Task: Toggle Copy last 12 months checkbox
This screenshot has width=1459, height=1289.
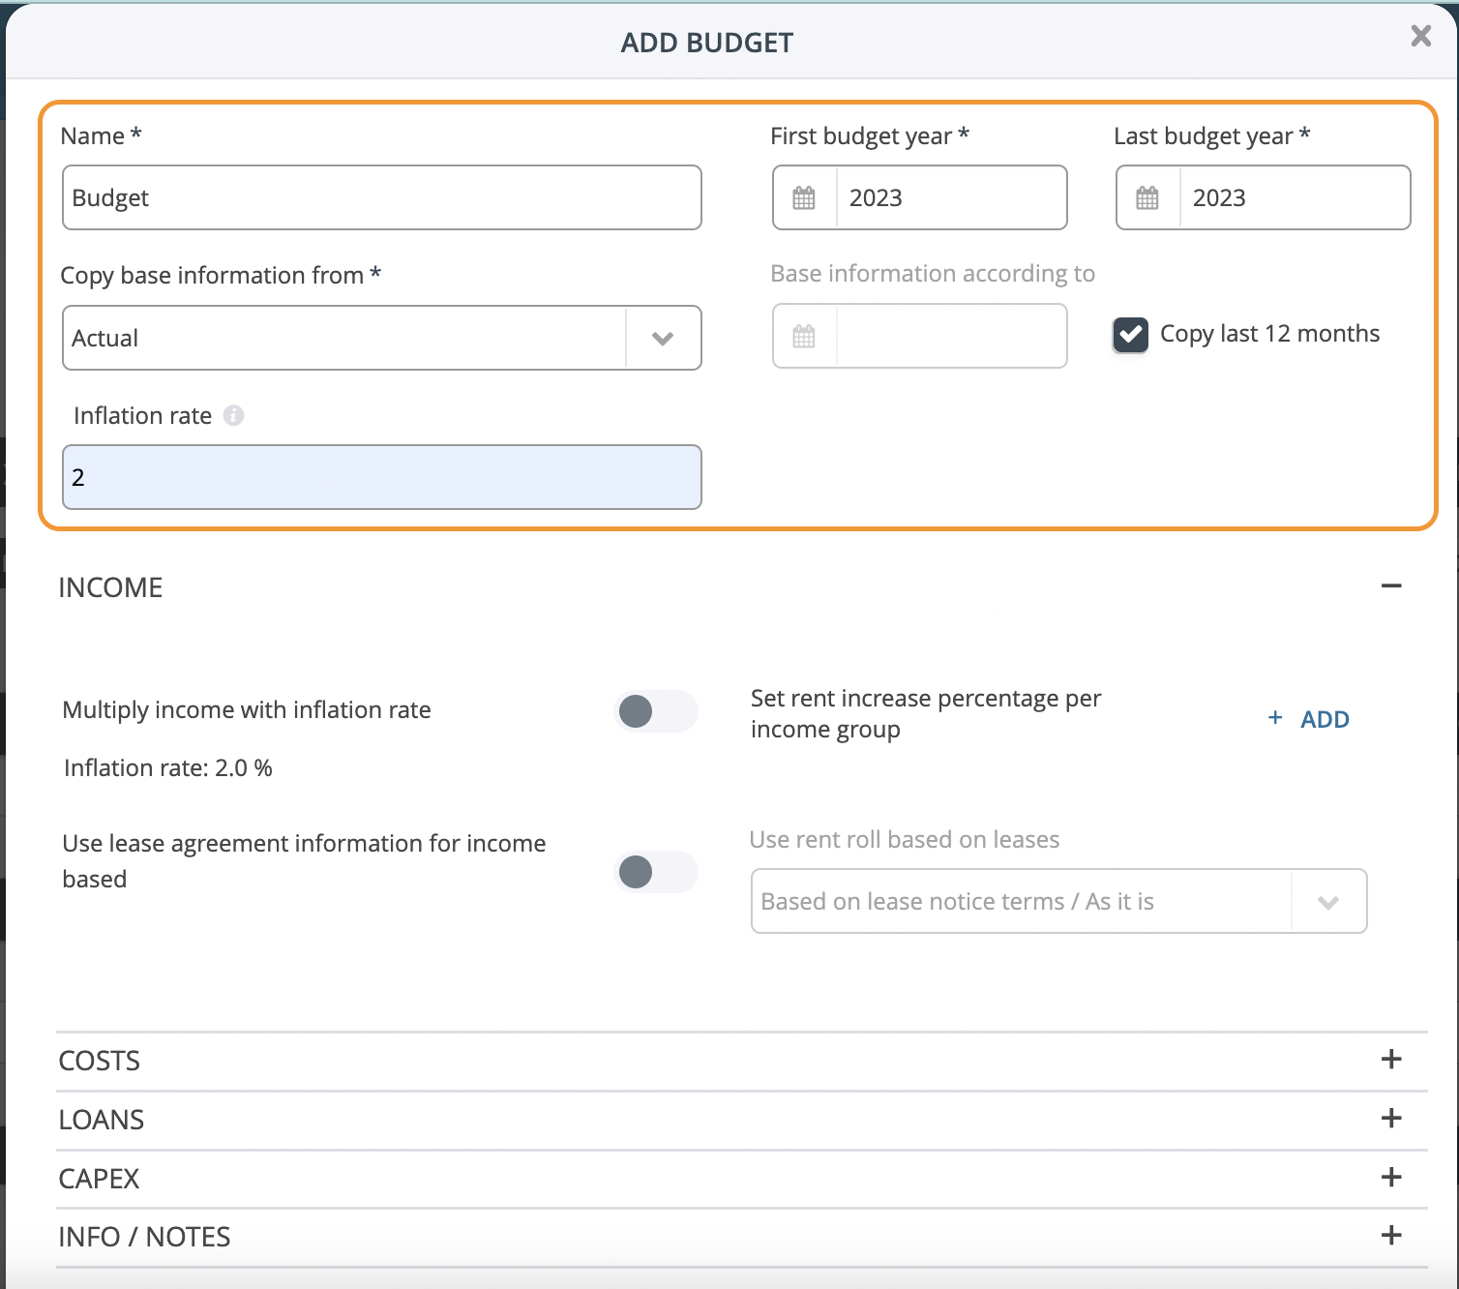Action: (1130, 335)
